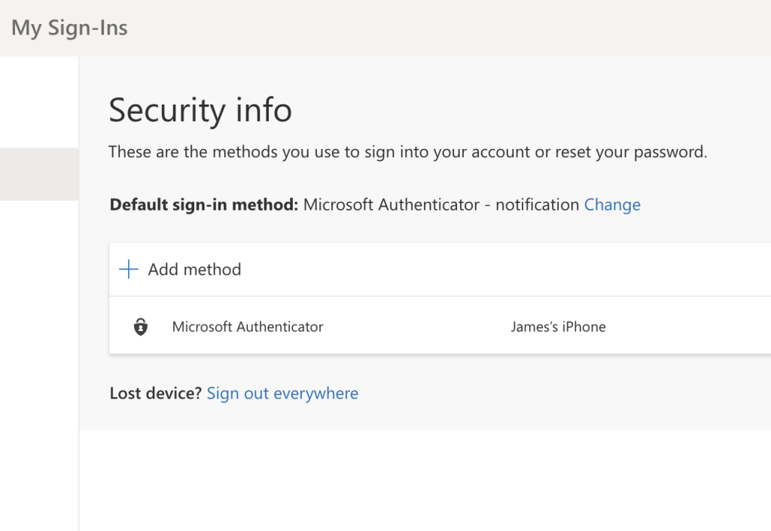Click the plus icon beside Add method
The image size is (771, 531).
tap(129, 269)
